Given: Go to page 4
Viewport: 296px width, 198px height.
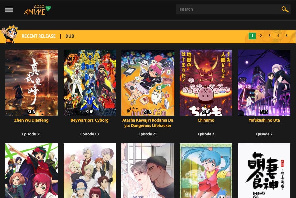Looking at the screenshot, I should (x=278, y=36).
